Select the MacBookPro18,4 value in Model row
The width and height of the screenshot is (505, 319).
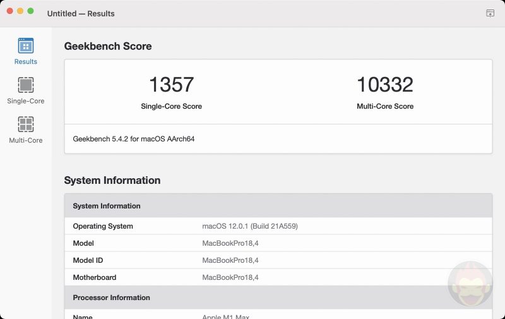(230, 243)
